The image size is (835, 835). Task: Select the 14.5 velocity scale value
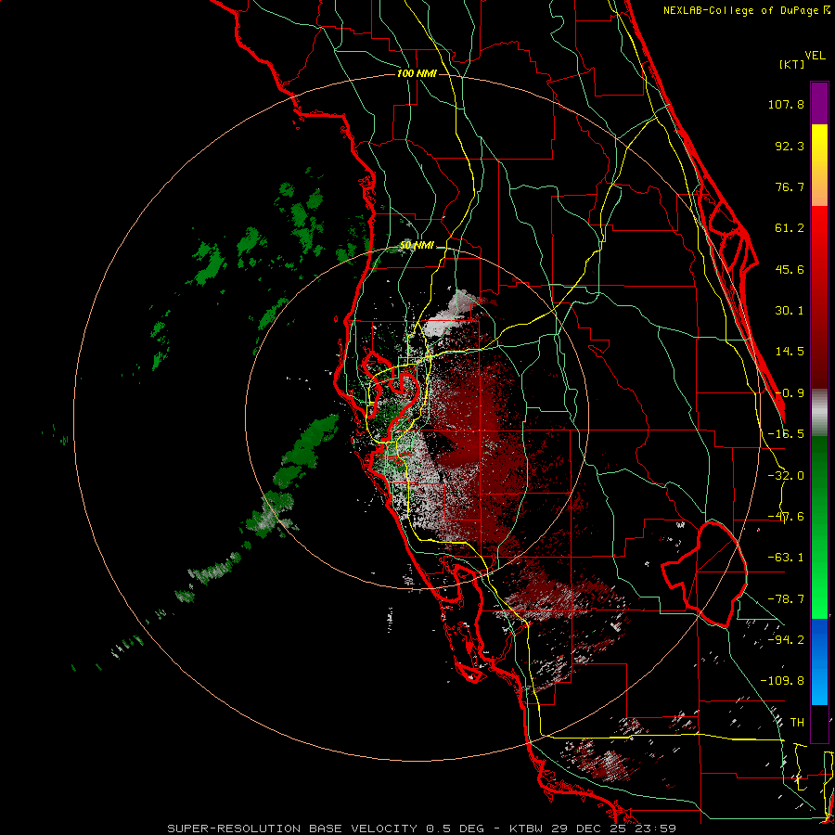(790, 352)
